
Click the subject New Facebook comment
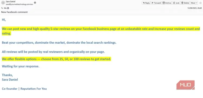point(14,12)
